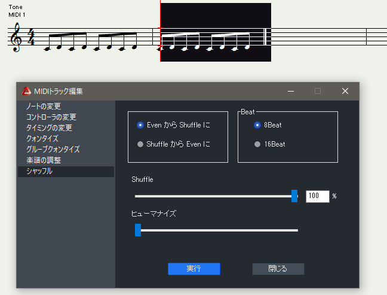Click the Shuffle percentage input field
387x295 pixels.
pos(317,196)
